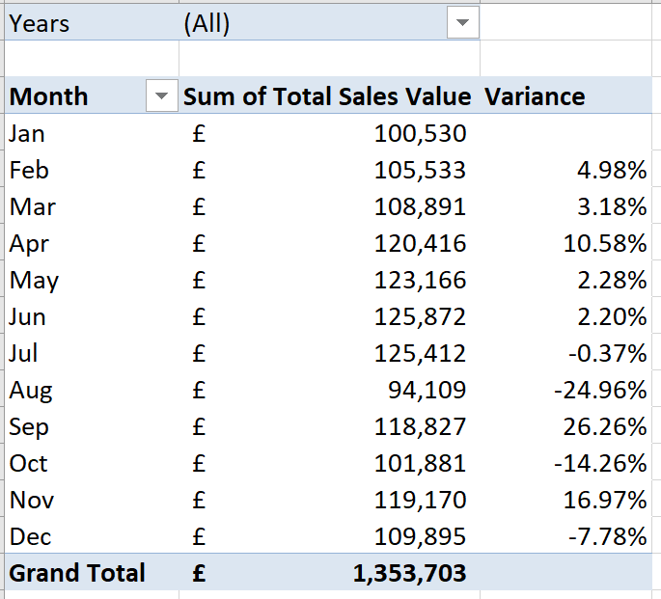
Task: Select the Nov row label
Action: pyautogui.click(x=32, y=501)
